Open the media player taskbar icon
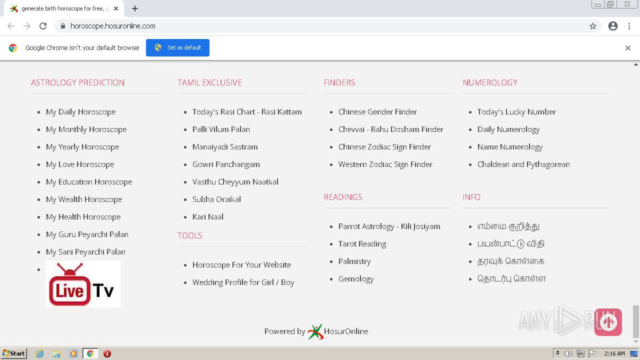640x360 pixels. point(73,353)
